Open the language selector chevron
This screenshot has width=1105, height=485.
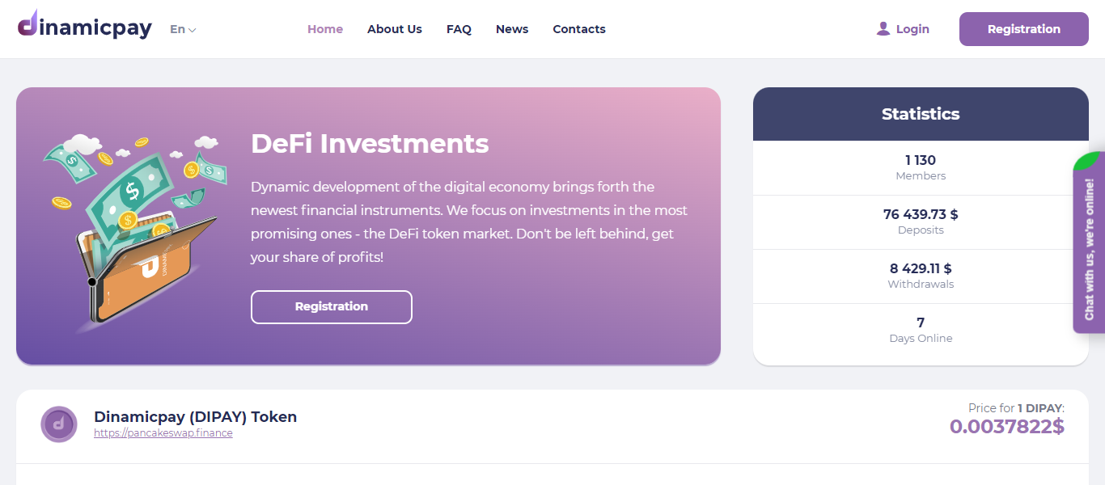pyautogui.click(x=193, y=30)
